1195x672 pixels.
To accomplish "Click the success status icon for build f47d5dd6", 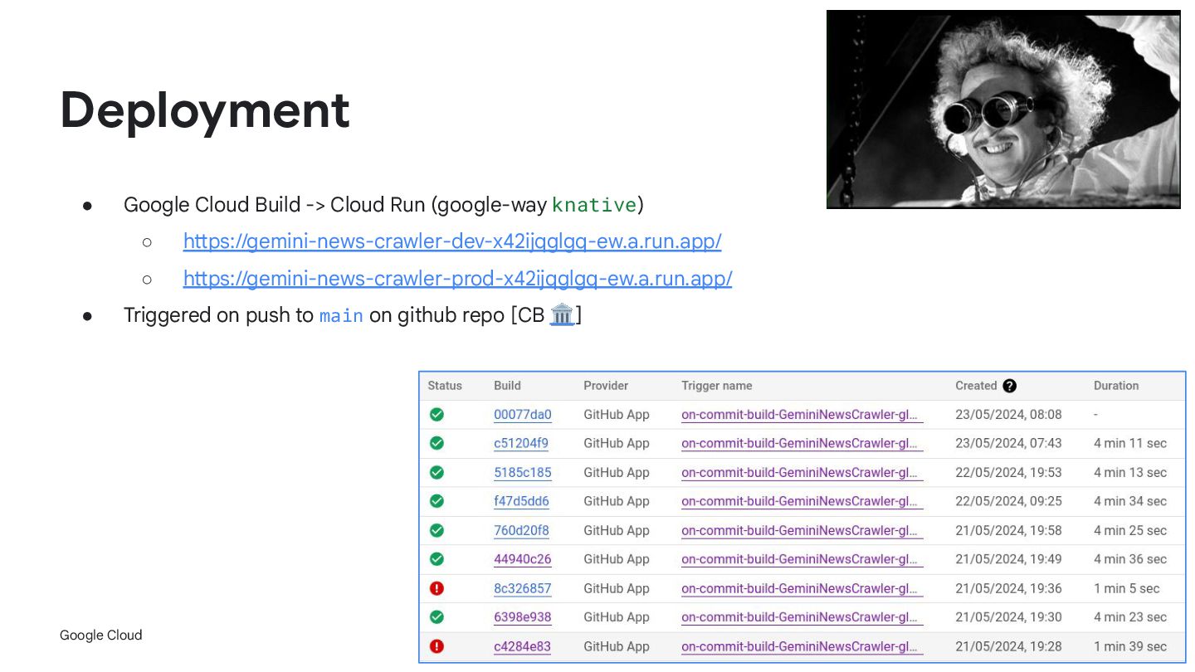I will [x=437, y=501].
